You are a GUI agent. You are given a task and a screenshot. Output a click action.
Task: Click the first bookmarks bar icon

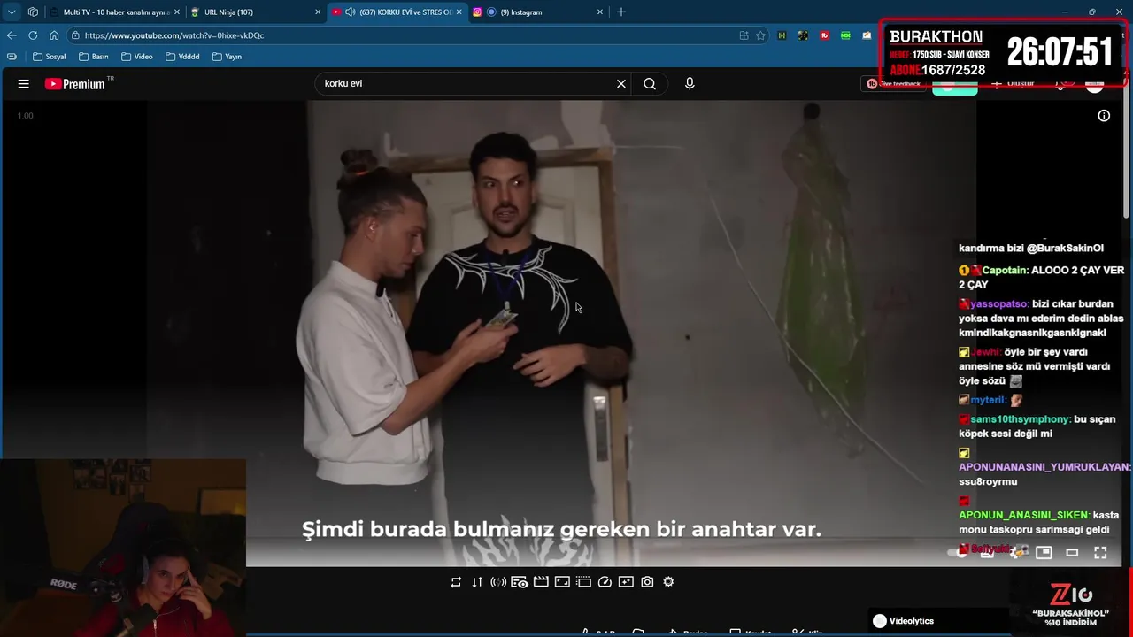12,57
